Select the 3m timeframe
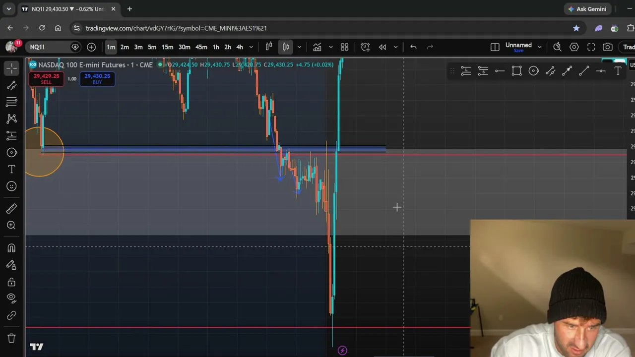Image resolution: width=635 pixels, height=357 pixels. click(138, 47)
